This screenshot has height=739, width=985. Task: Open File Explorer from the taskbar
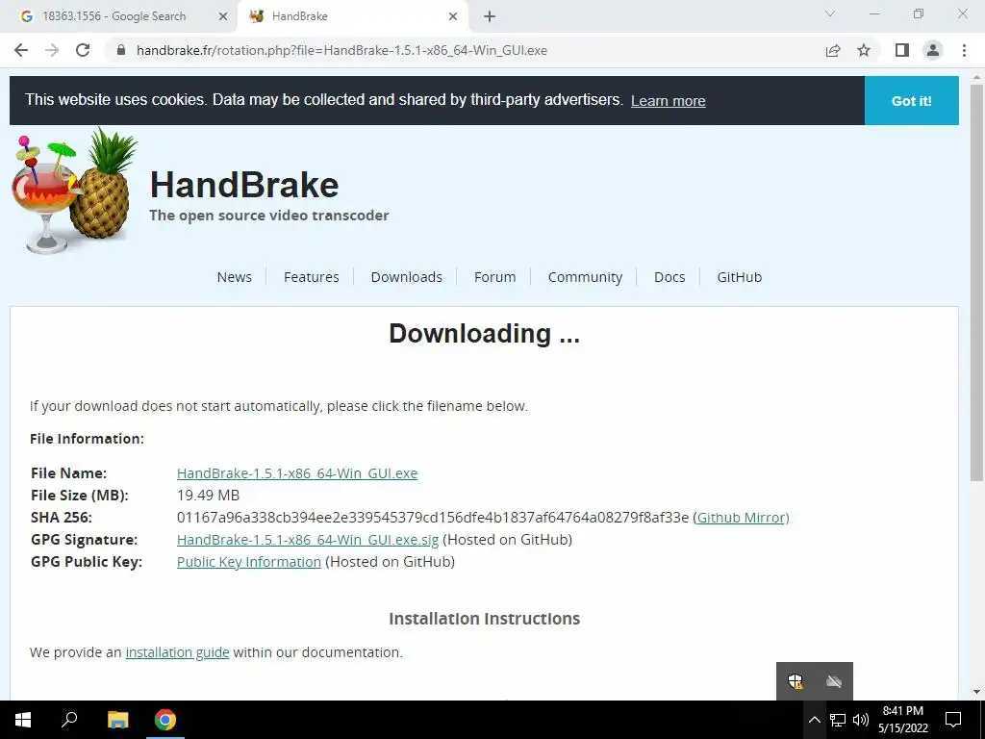pyautogui.click(x=117, y=720)
